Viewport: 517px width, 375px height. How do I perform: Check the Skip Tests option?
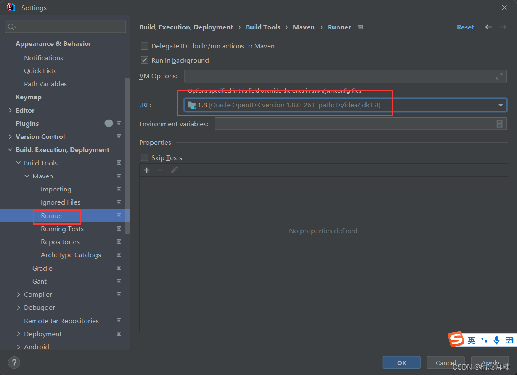144,157
